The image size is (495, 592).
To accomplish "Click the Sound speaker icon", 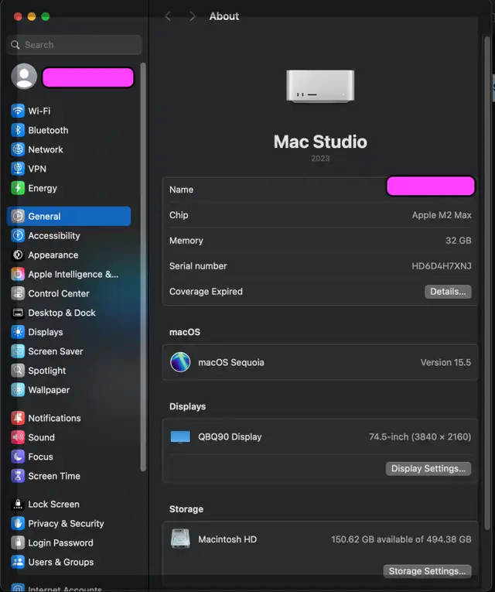I will point(18,437).
